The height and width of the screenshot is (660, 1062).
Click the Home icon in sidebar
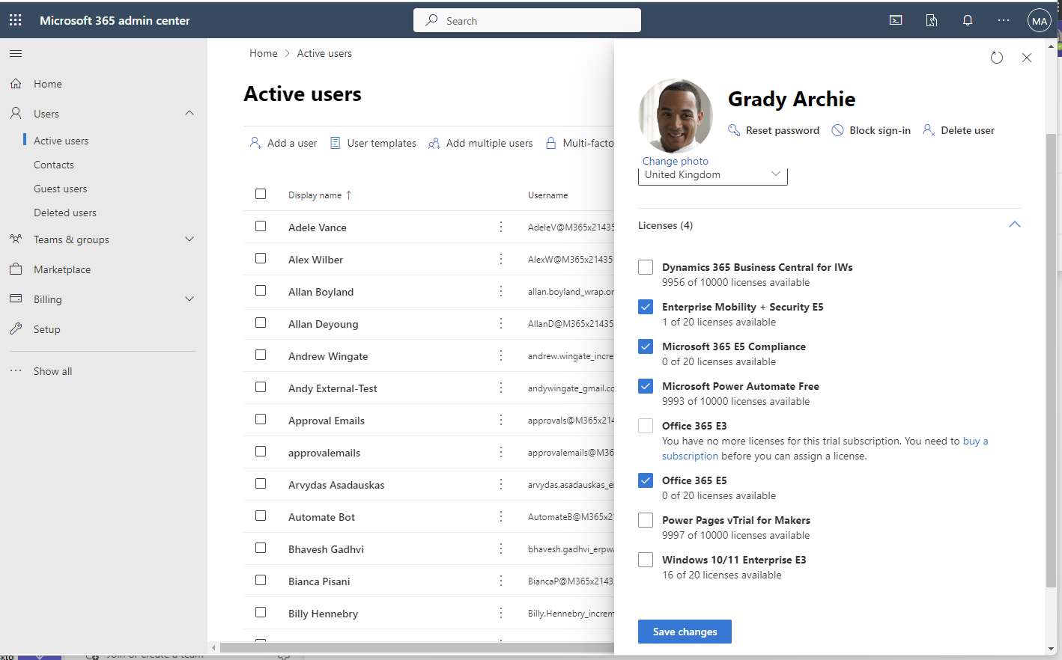tap(16, 84)
